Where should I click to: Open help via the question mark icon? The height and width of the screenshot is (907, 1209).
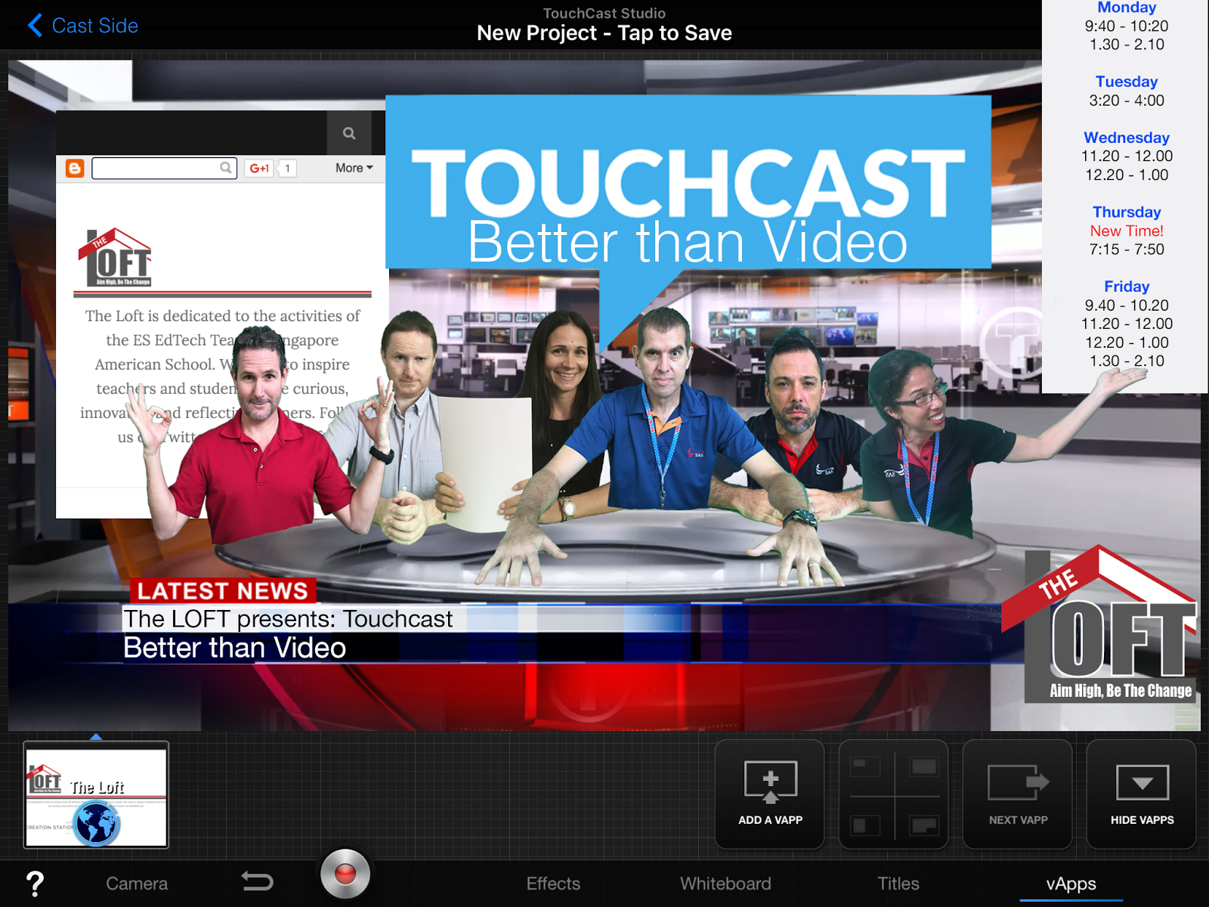(x=34, y=883)
